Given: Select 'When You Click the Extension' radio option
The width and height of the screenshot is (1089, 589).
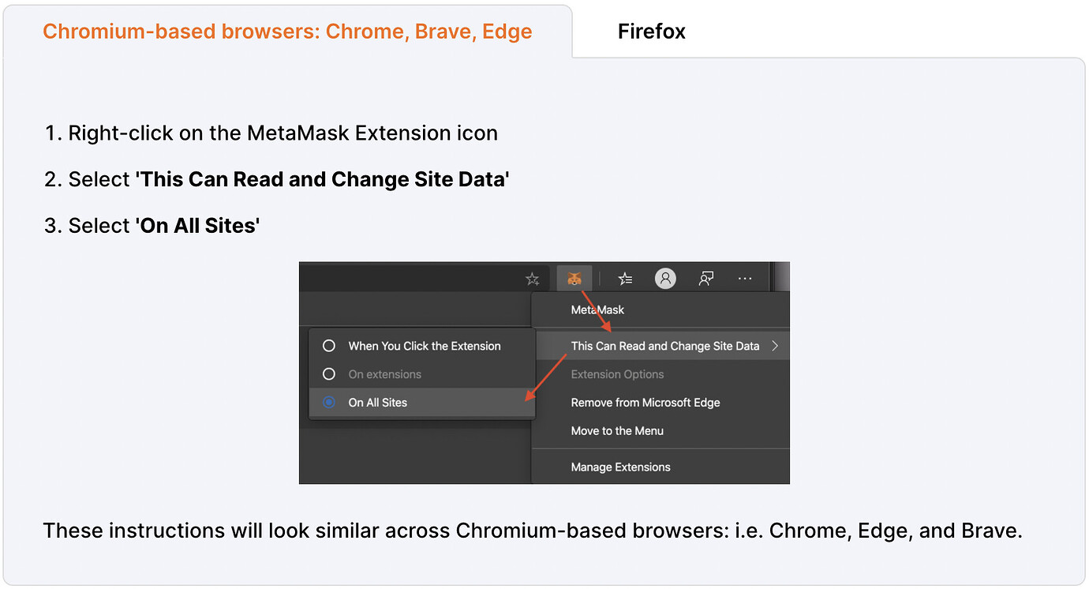Looking at the screenshot, I should tap(329, 346).
